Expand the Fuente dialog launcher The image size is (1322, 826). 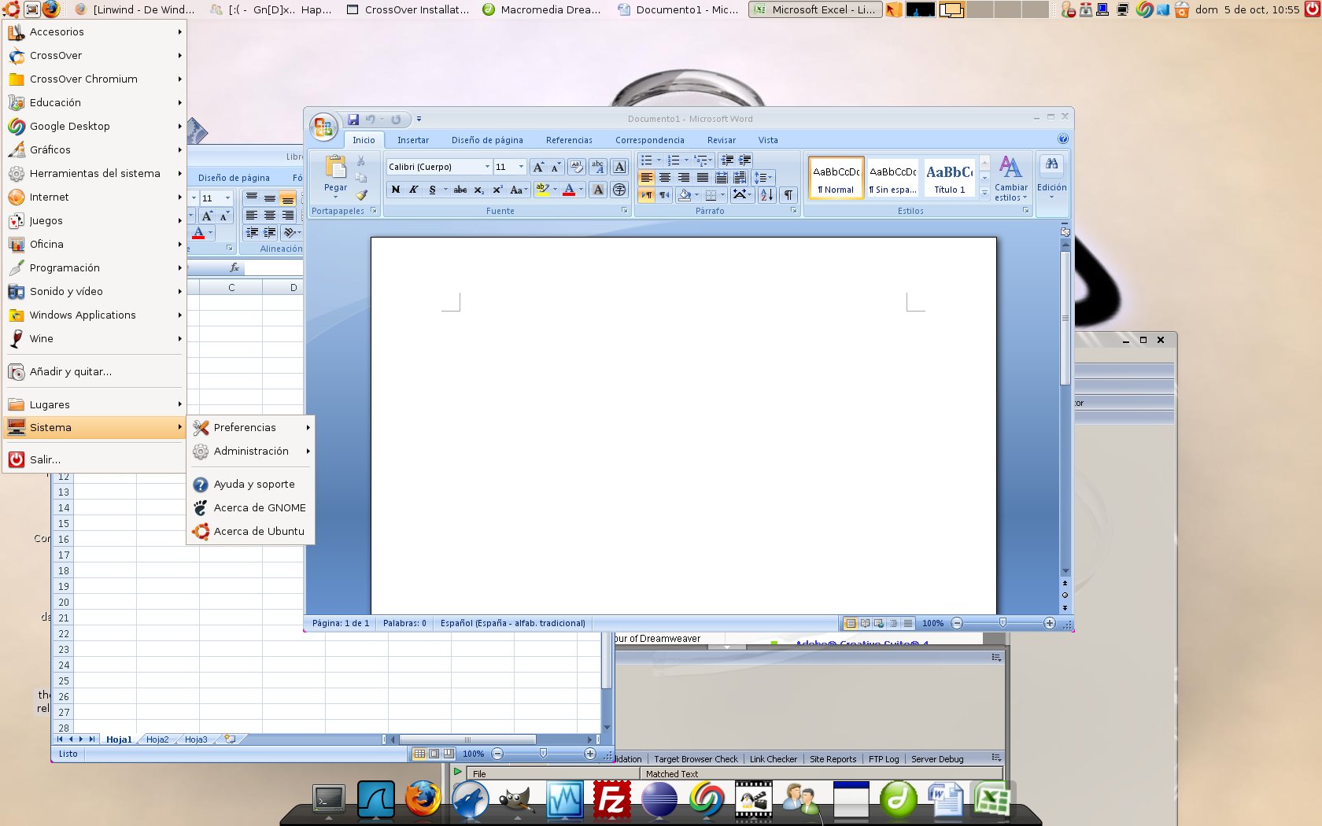(625, 211)
